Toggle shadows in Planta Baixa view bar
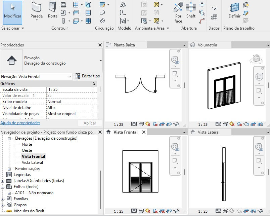The width and height of the screenshot is (270, 216). [x=155, y=124]
